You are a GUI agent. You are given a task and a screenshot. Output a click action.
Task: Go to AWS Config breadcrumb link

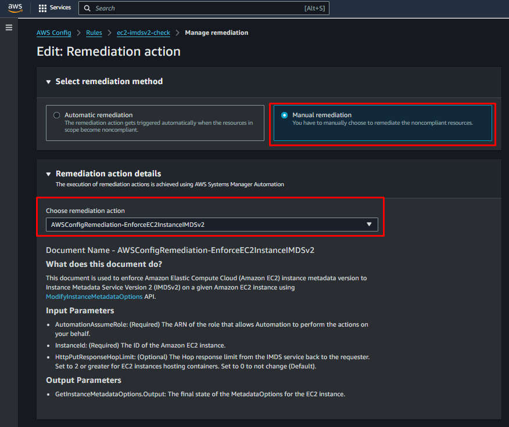click(x=54, y=32)
